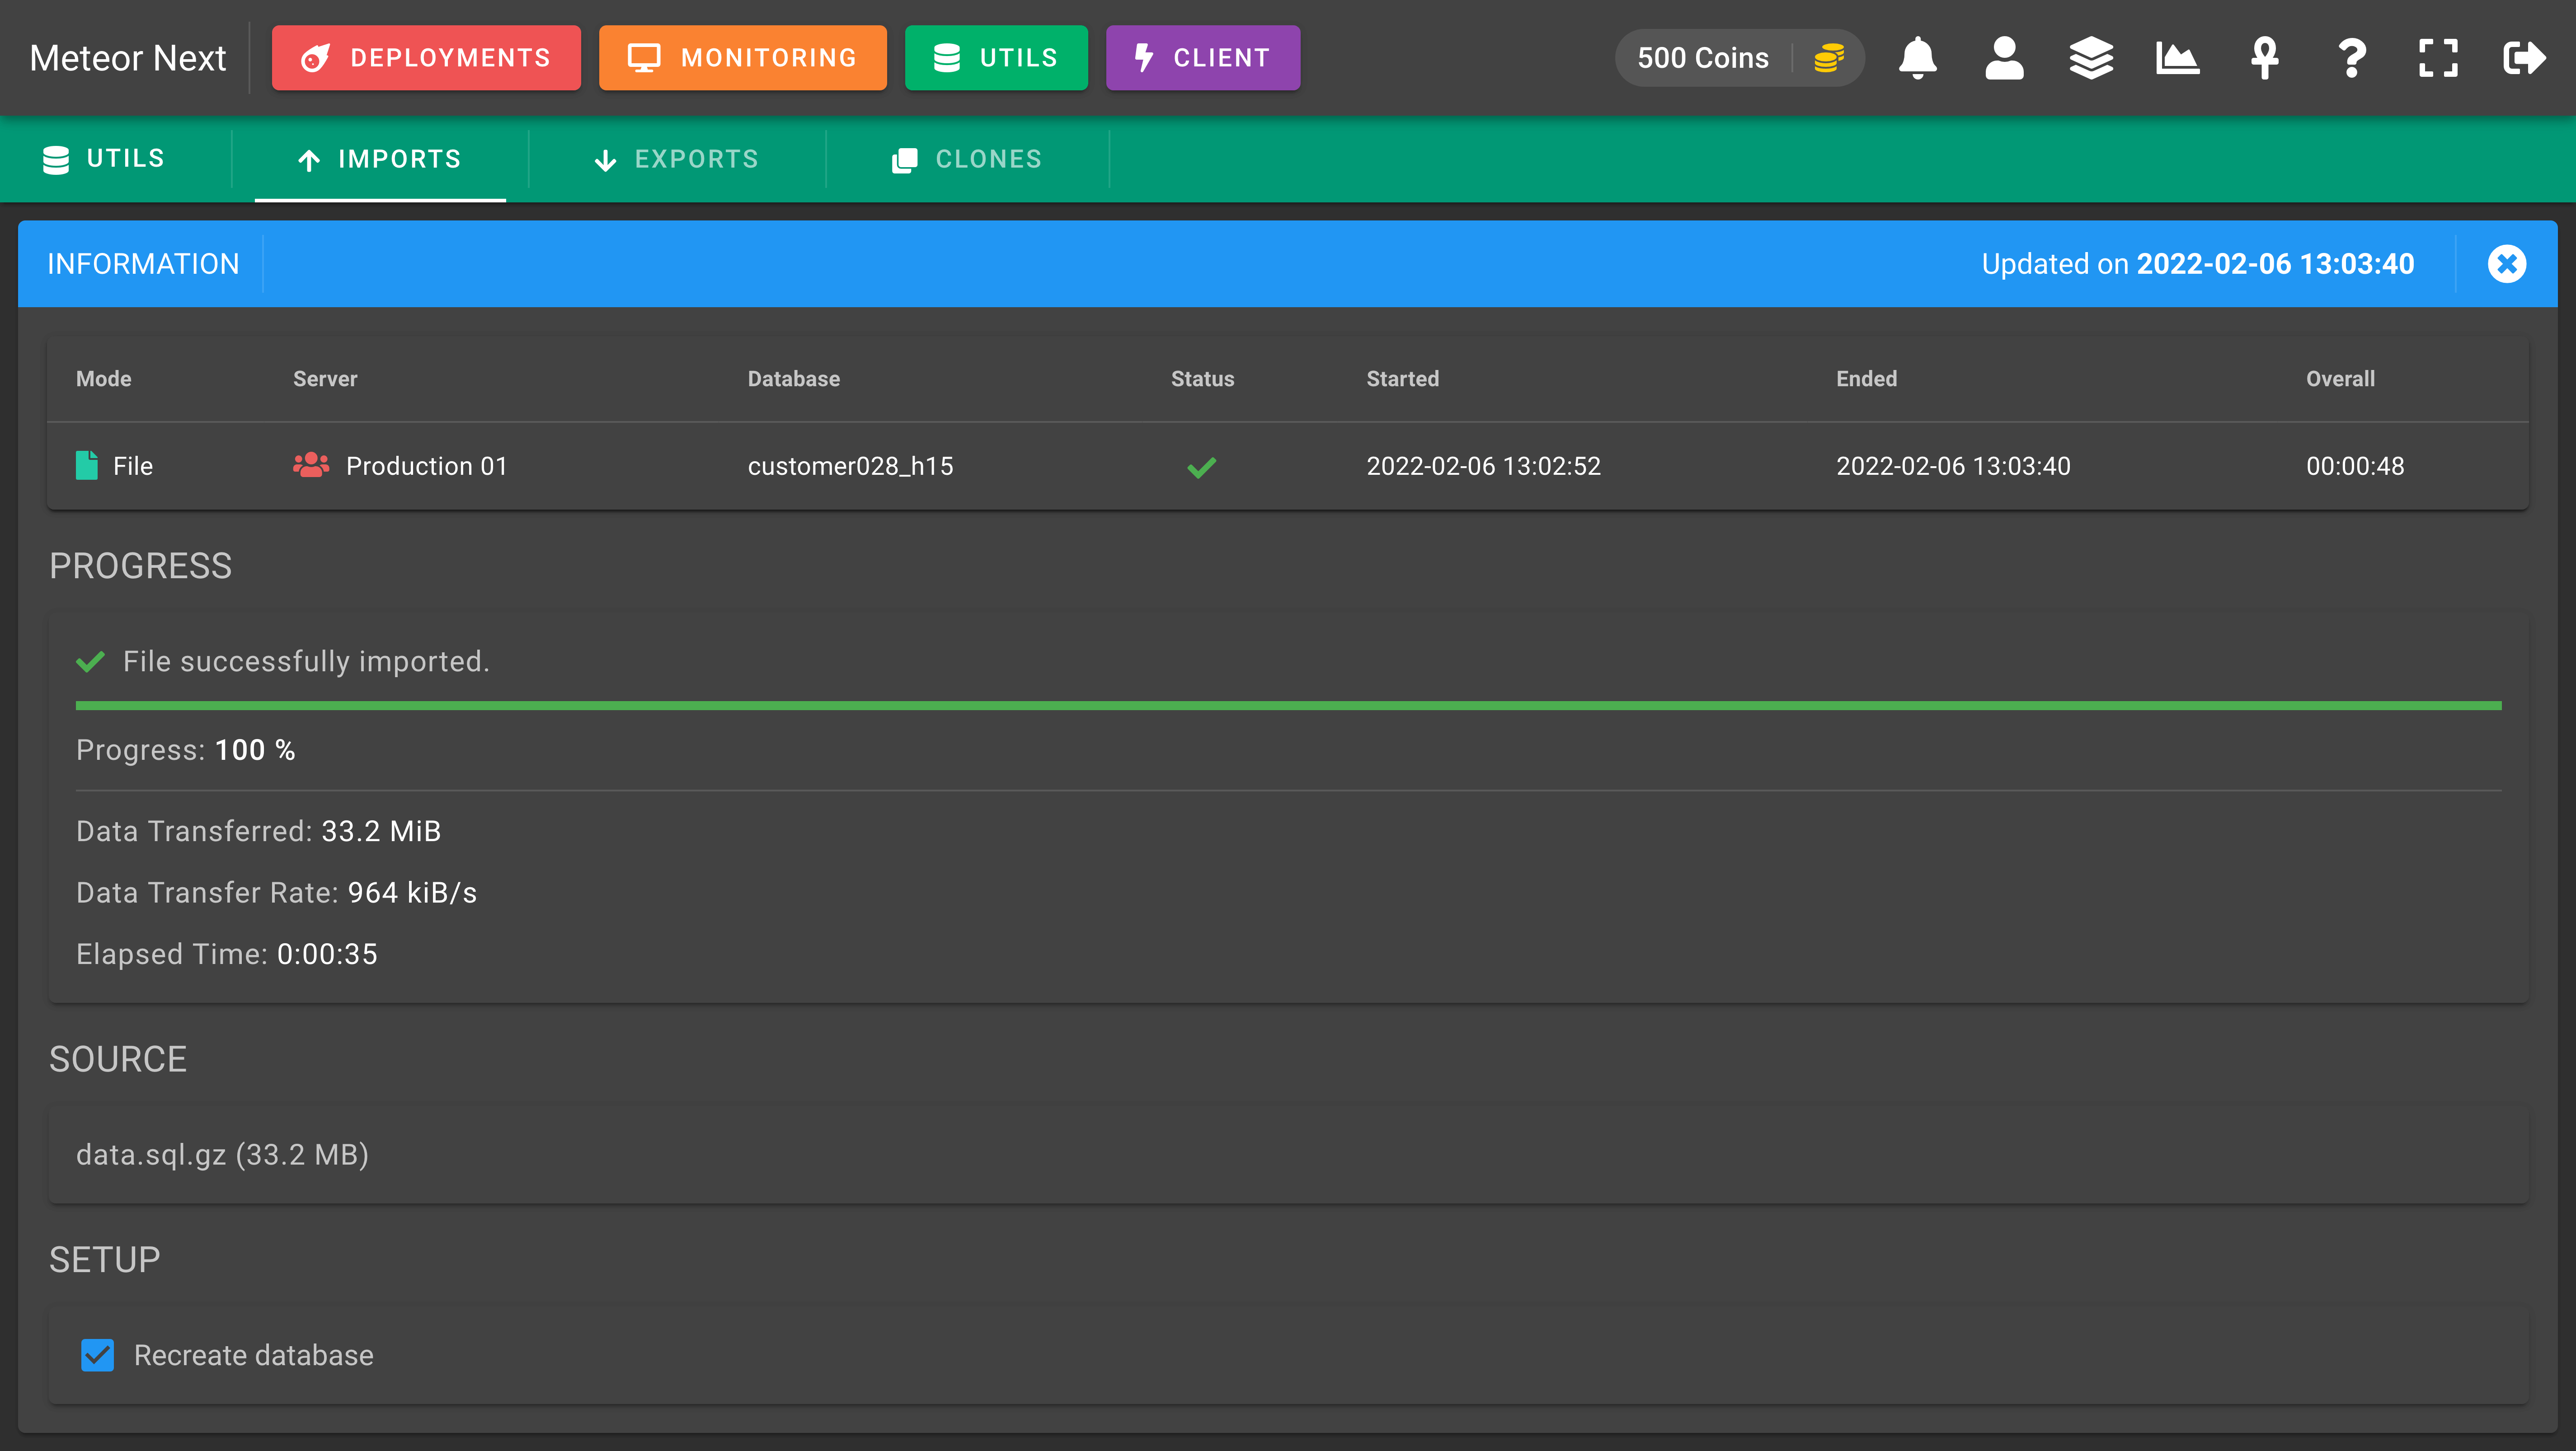2576x1451 pixels.
Task: Click the ankh admin icon
Action: (x=2264, y=58)
